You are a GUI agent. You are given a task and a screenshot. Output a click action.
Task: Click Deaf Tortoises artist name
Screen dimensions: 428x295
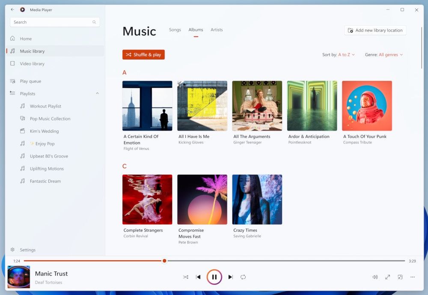[49, 283]
